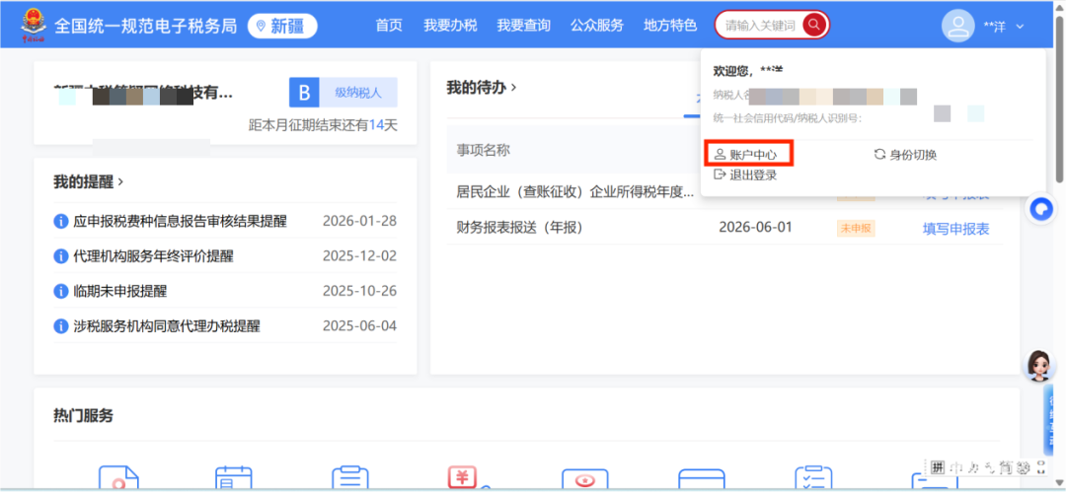Viewport: 1066px width, 493px height.
Task: Click the date 2025-06-04
Action: 359,326
